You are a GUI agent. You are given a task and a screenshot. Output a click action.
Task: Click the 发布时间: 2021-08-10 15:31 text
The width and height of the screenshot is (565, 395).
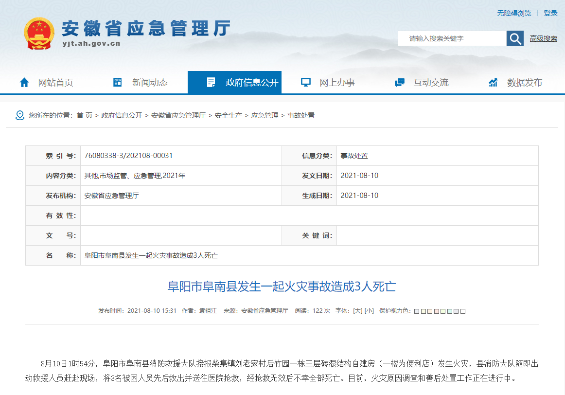[137, 311]
